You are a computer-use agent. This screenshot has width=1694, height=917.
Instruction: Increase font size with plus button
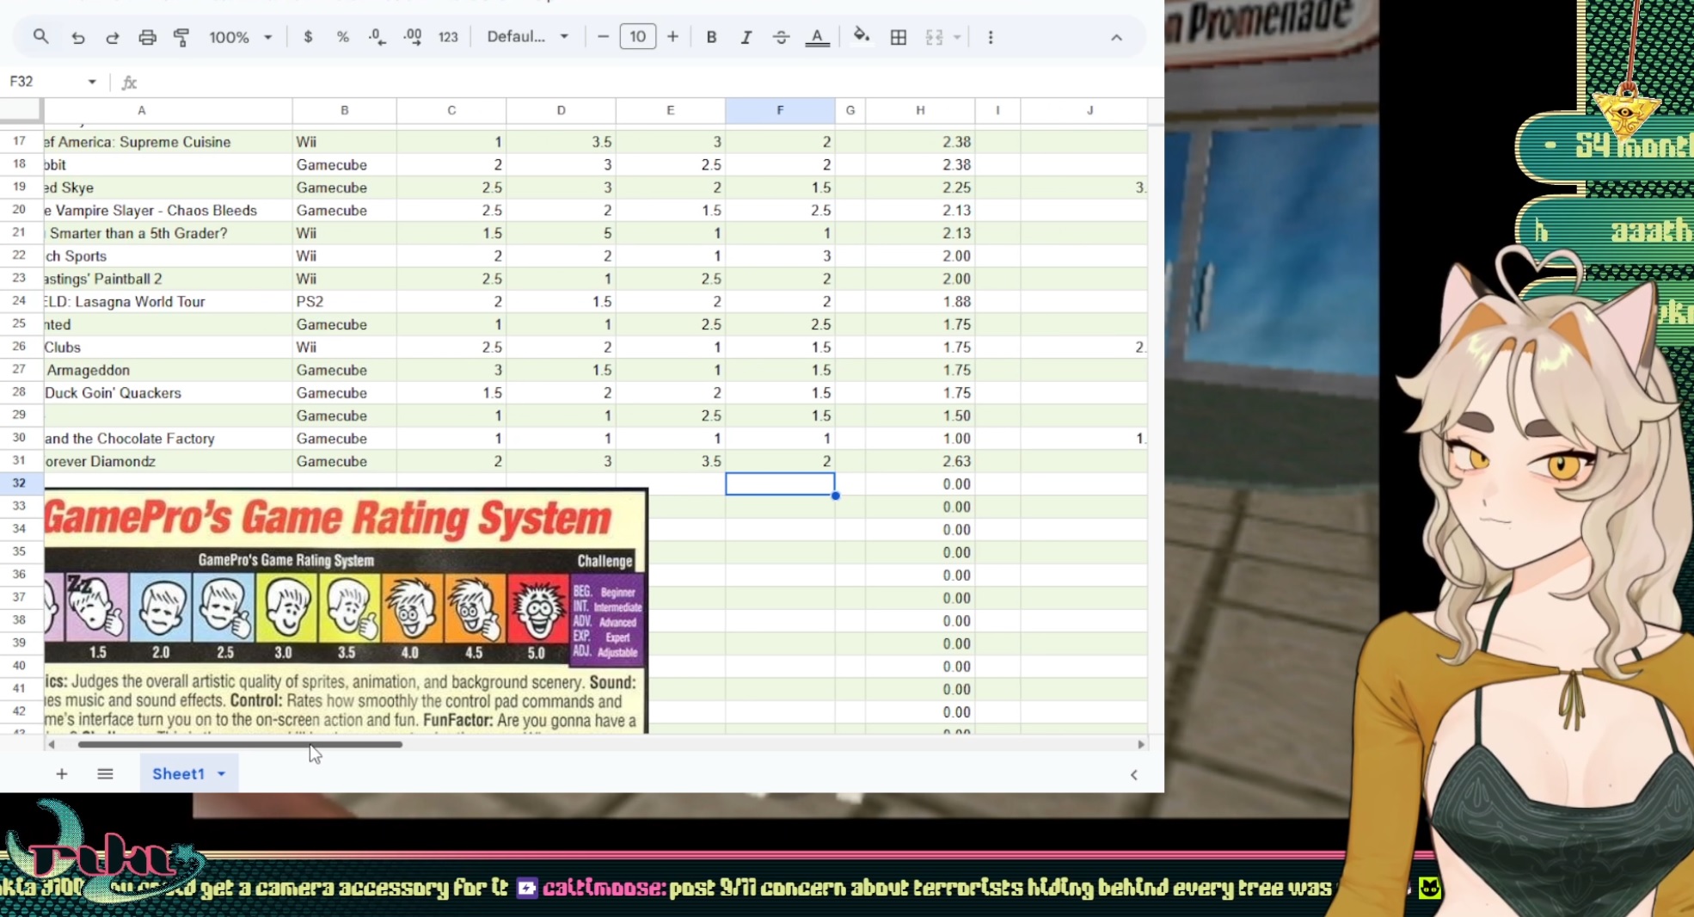(672, 37)
